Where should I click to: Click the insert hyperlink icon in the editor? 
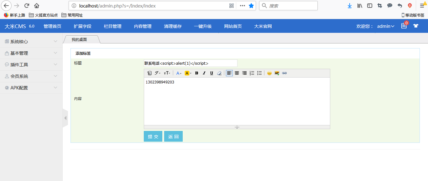click(x=284, y=73)
